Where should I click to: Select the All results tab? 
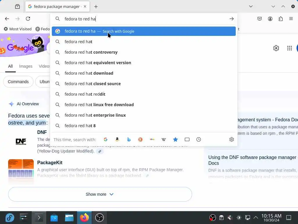click(x=10, y=66)
